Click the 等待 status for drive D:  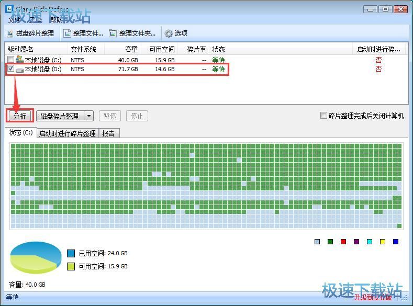pyautogui.click(x=218, y=69)
